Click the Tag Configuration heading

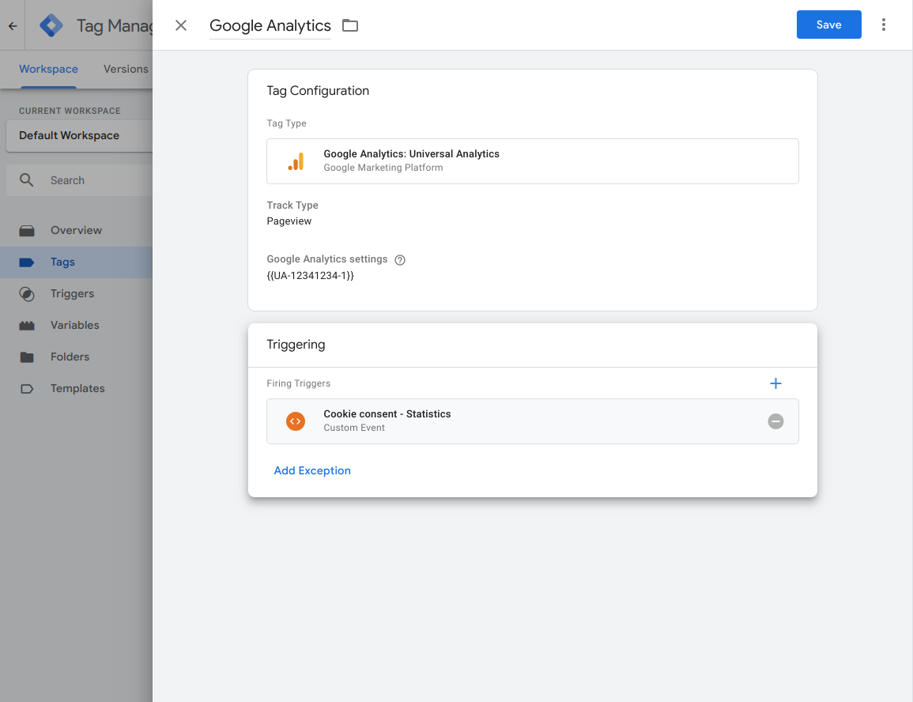[318, 91]
